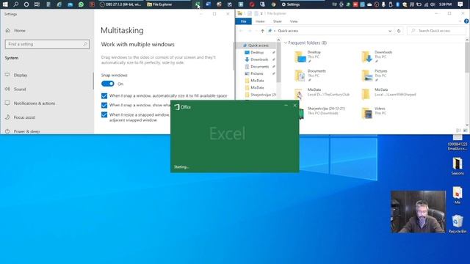Viewport: 470px width, 264px height.
Task: Click Quick access address bar path
Action: point(288,31)
